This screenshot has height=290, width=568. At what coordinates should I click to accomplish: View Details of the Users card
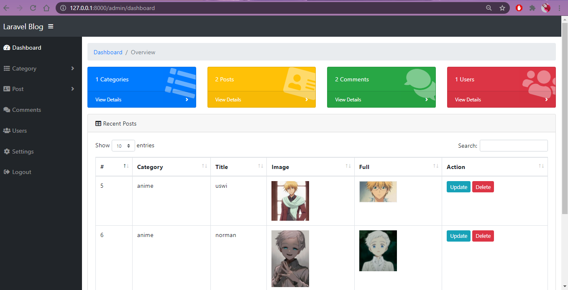468,100
